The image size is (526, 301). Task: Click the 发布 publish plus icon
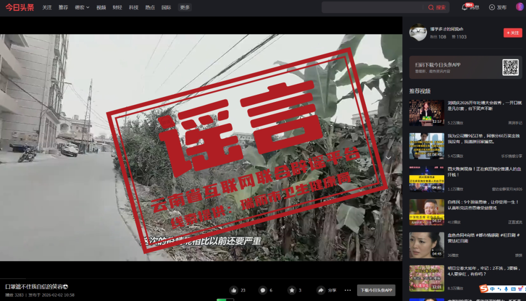492,7
